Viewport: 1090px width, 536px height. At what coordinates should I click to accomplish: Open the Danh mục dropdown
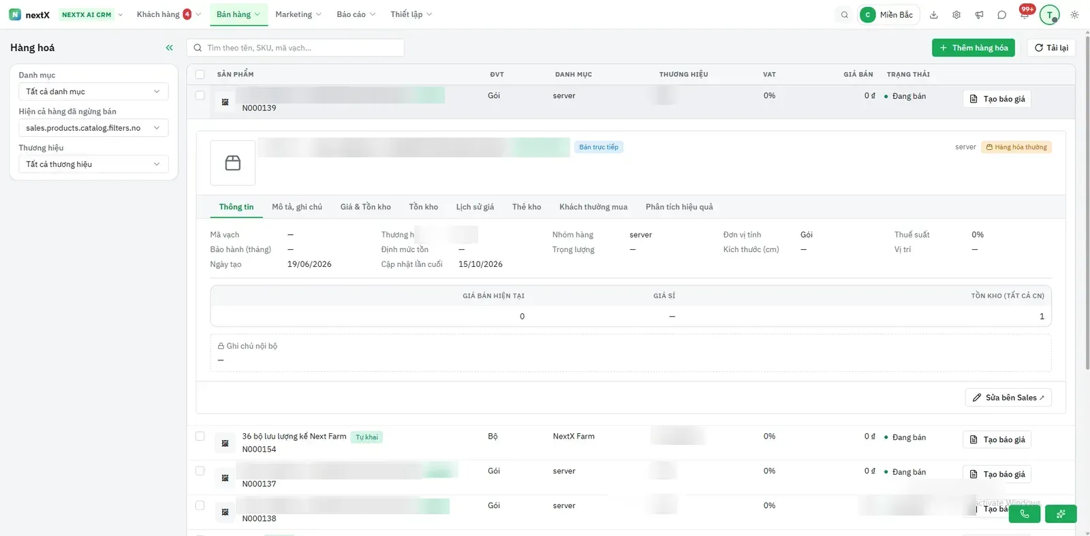(93, 91)
